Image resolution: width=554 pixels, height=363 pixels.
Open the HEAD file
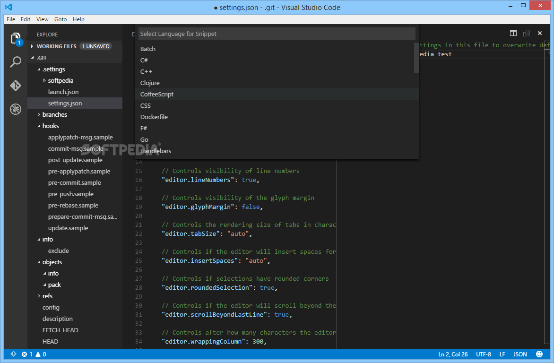pos(75,341)
